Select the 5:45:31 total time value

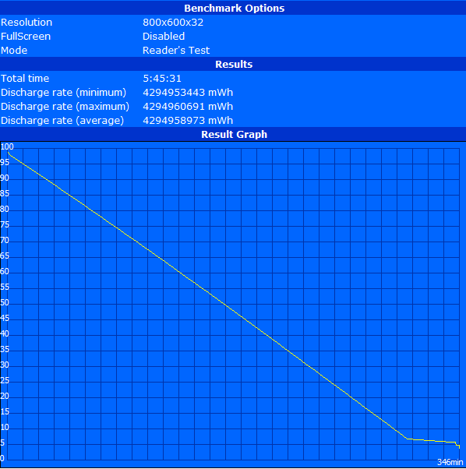click(x=162, y=79)
